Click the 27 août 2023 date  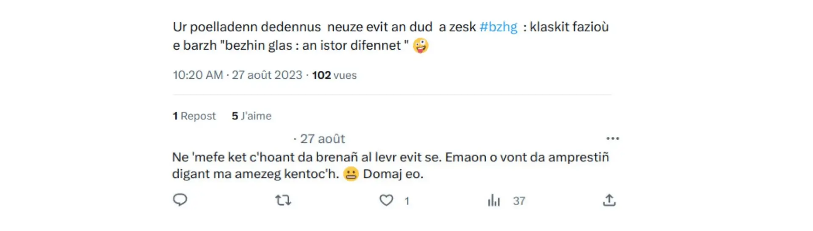[x=267, y=75]
